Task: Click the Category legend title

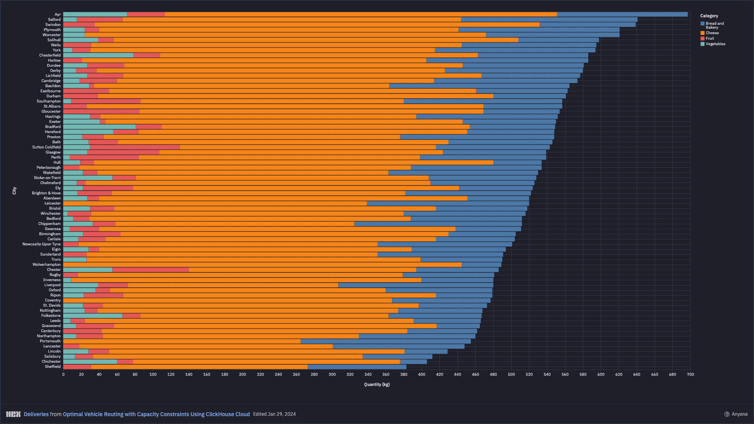Action: [709, 16]
